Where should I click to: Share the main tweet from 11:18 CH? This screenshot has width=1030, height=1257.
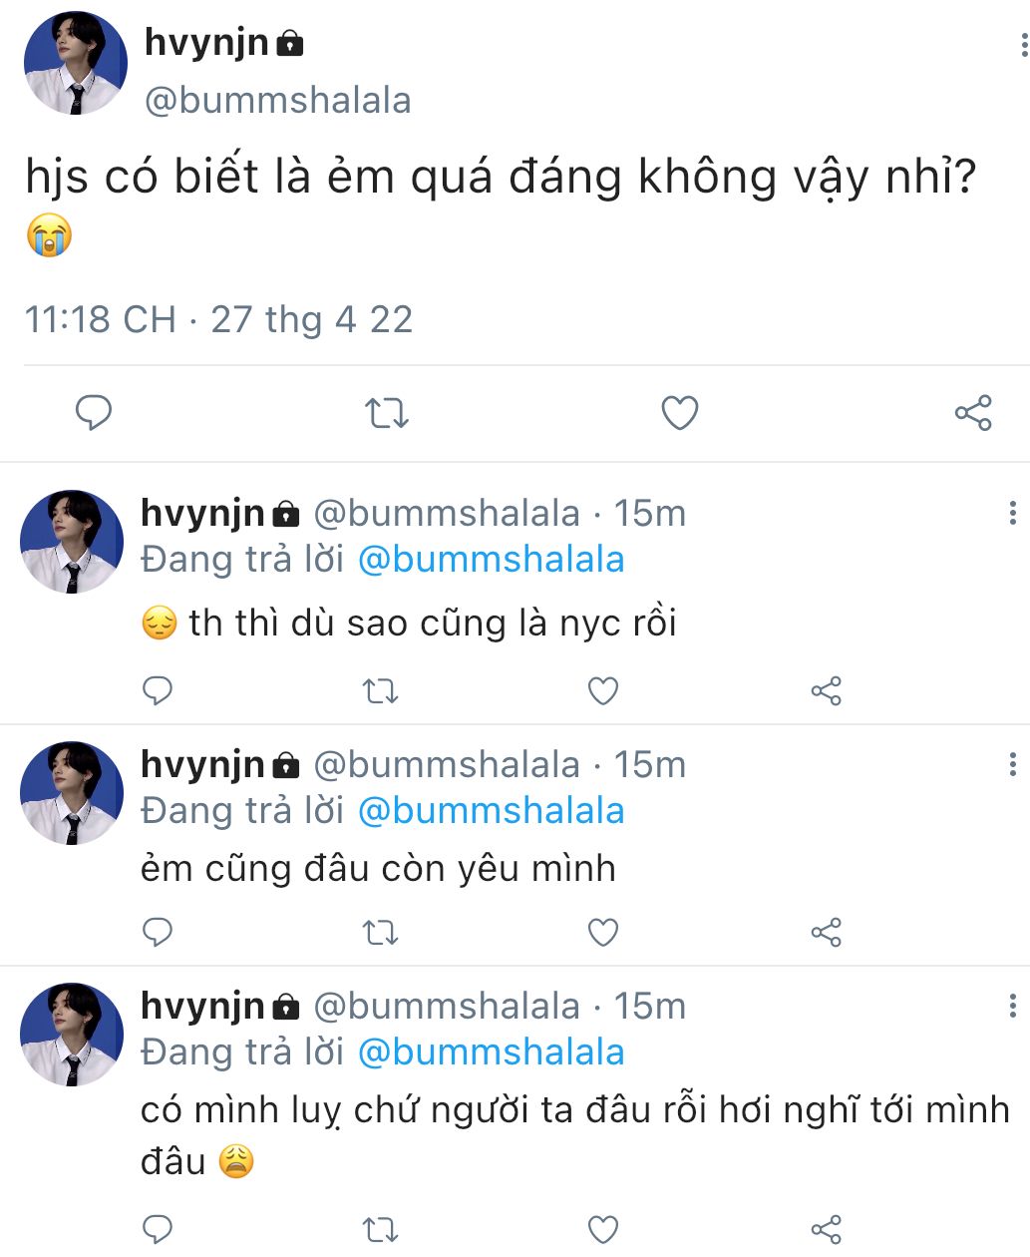(973, 412)
